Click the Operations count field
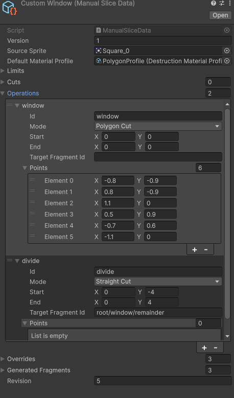Viewport: 234px width, 398px height. pyautogui.click(x=218, y=93)
